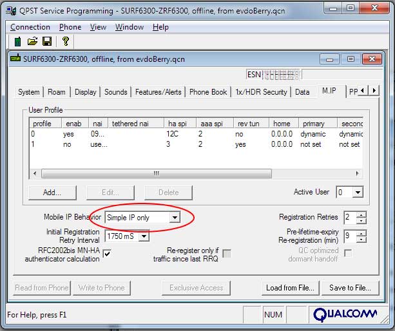Click the QPST application icon in title bar
This screenshot has width=395, height=331.
[x=11, y=11]
